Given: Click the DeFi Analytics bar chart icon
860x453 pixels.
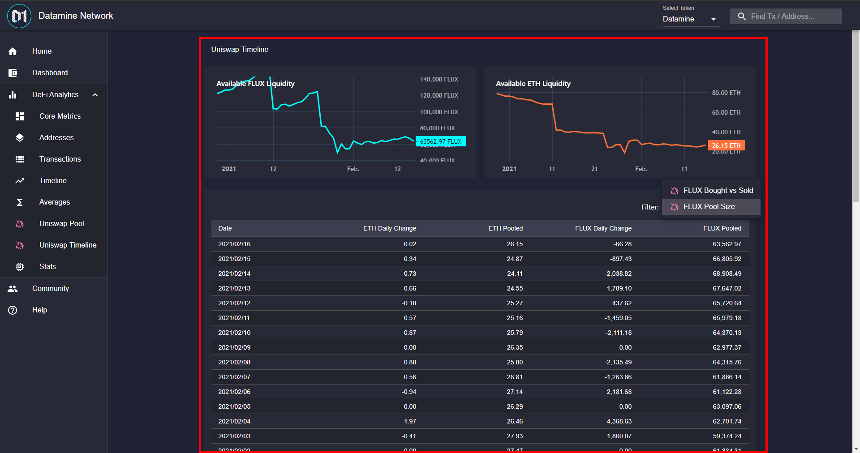Looking at the screenshot, I should pyautogui.click(x=13, y=95).
